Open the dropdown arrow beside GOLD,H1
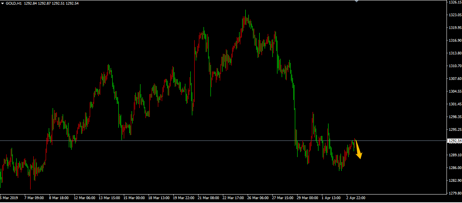The height and width of the screenshot is (203, 462). coord(2,3)
